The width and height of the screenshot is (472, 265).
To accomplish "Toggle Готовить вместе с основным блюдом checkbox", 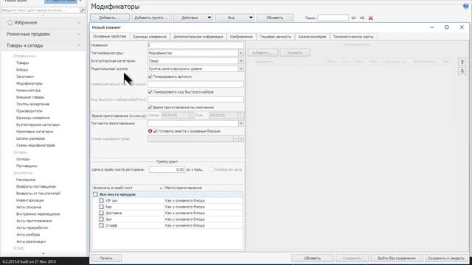I will (x=156, y=131).
